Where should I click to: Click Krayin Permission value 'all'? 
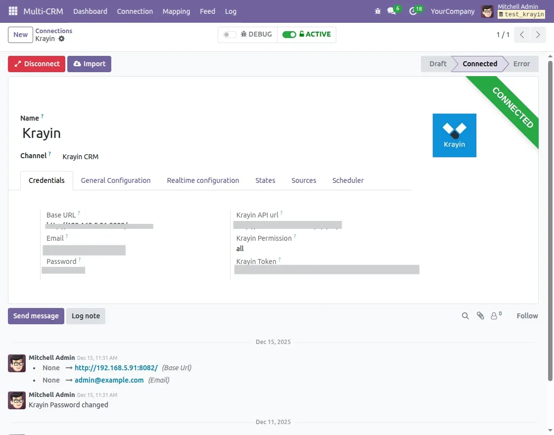(x=240, y=249)
